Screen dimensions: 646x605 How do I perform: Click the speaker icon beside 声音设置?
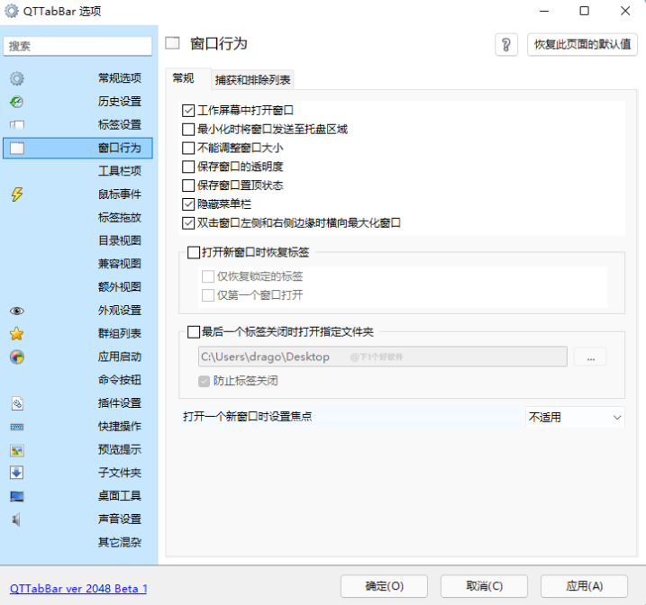(16, 519)
